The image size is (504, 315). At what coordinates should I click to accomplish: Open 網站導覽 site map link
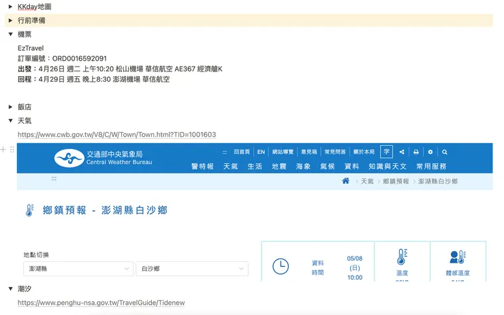283,152
